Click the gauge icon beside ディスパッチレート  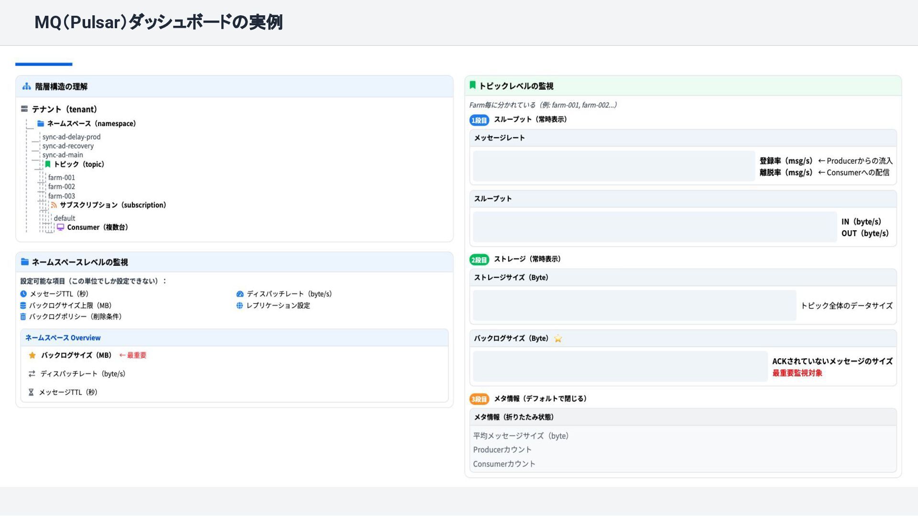(240, 294)
